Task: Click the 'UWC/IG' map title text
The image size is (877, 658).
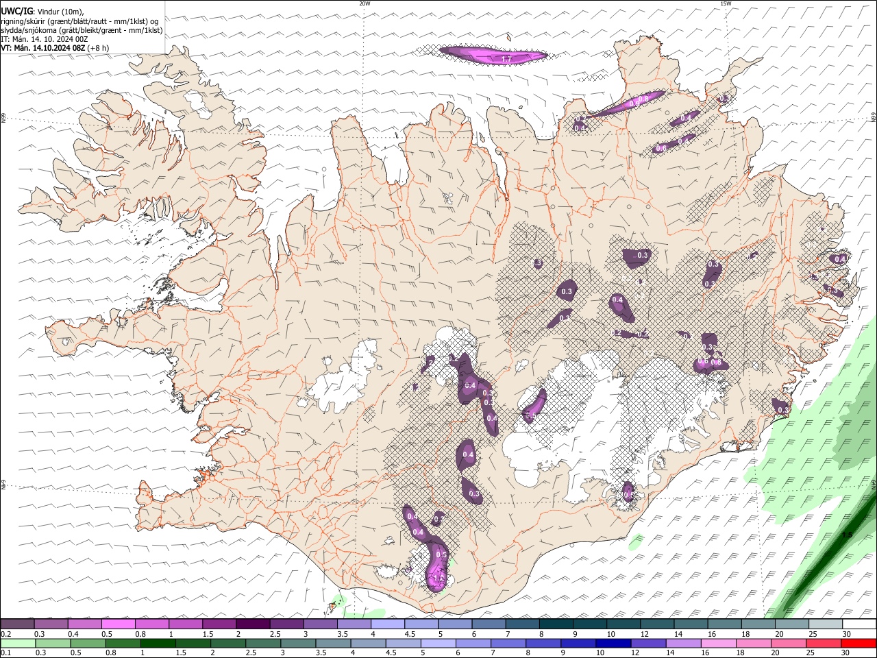Action: pyautogui.click(x=16, y=11)
